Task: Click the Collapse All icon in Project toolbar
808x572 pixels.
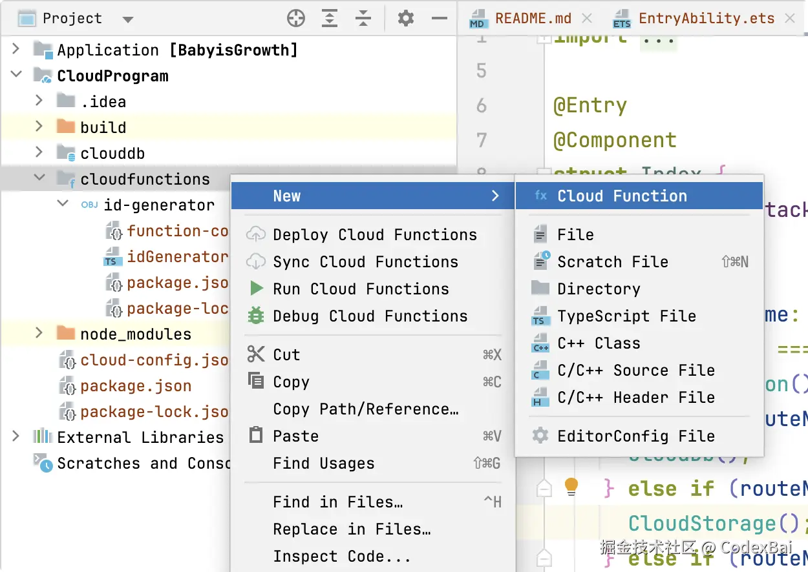Action: pyautogui.click(x=364, y=19)
